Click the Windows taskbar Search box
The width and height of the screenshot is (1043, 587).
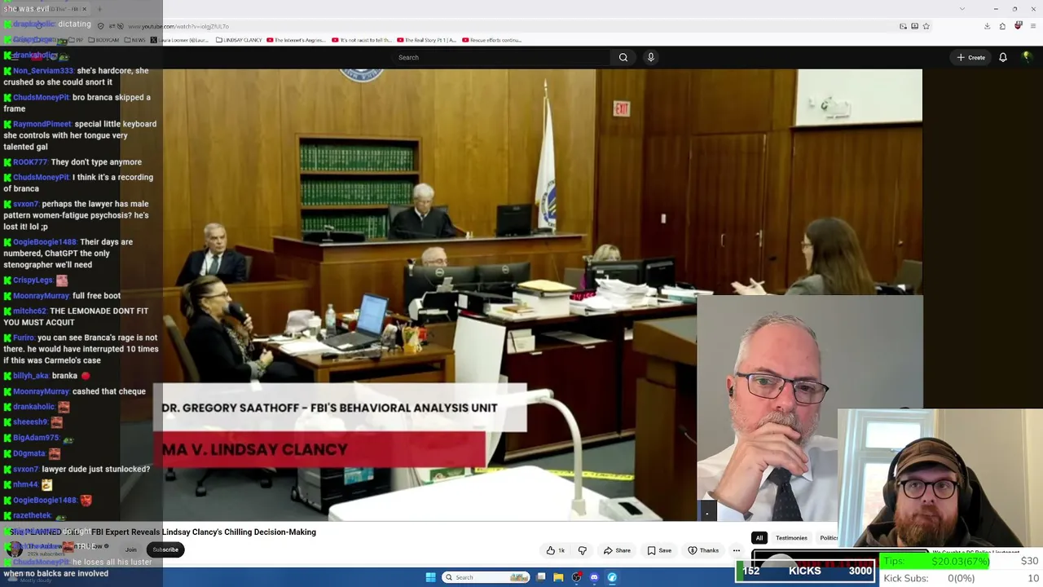(486, 577)
